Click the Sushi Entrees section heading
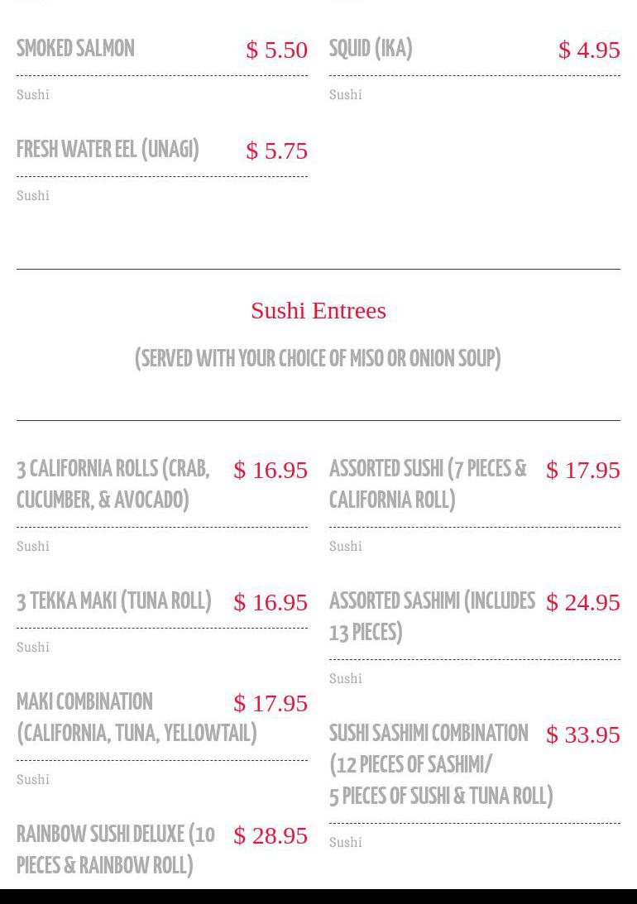This screenshot has height=904, width=637. coord(318,310)
